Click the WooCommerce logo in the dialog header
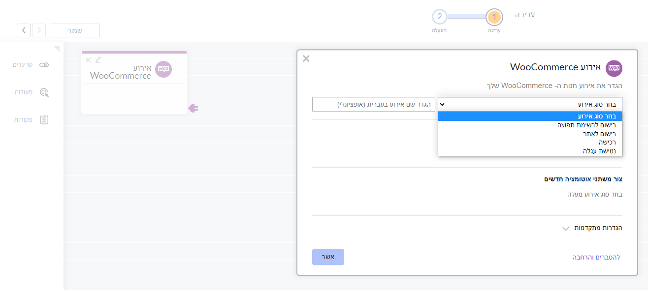Screen dimensions: 648x290 tap(614, 68)
